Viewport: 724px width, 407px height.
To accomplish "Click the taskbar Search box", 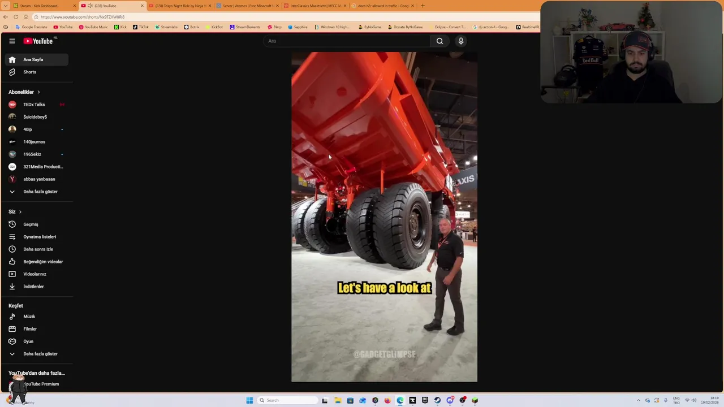I will click(x=288, y=400).
